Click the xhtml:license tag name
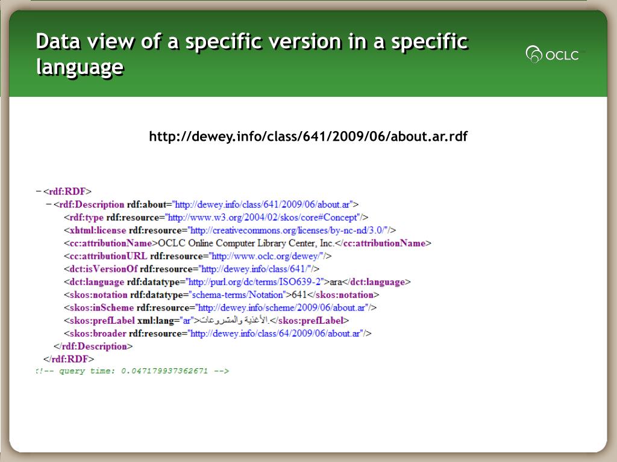Viewport: 617px width, 462px height. pyautogui.click(x=98, y=230)
